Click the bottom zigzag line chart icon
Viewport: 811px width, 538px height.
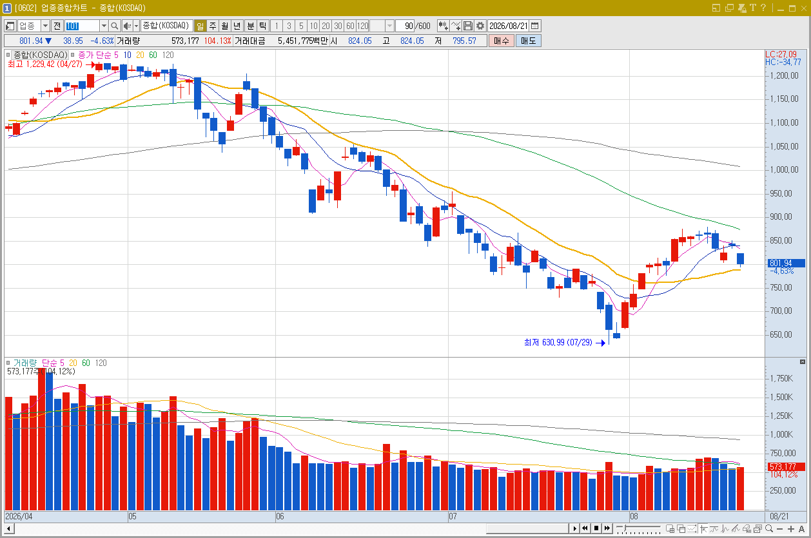click(725, 528)
